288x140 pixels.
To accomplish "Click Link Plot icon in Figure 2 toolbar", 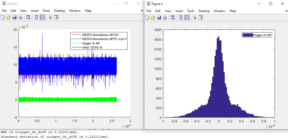I will (173, 17).
